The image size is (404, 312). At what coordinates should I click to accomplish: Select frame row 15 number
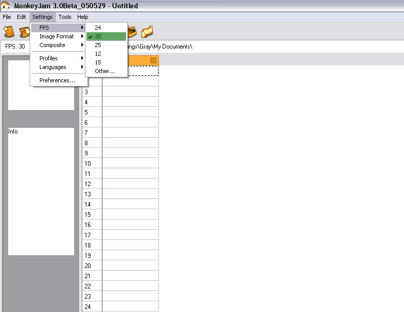[x=92, y=214]
